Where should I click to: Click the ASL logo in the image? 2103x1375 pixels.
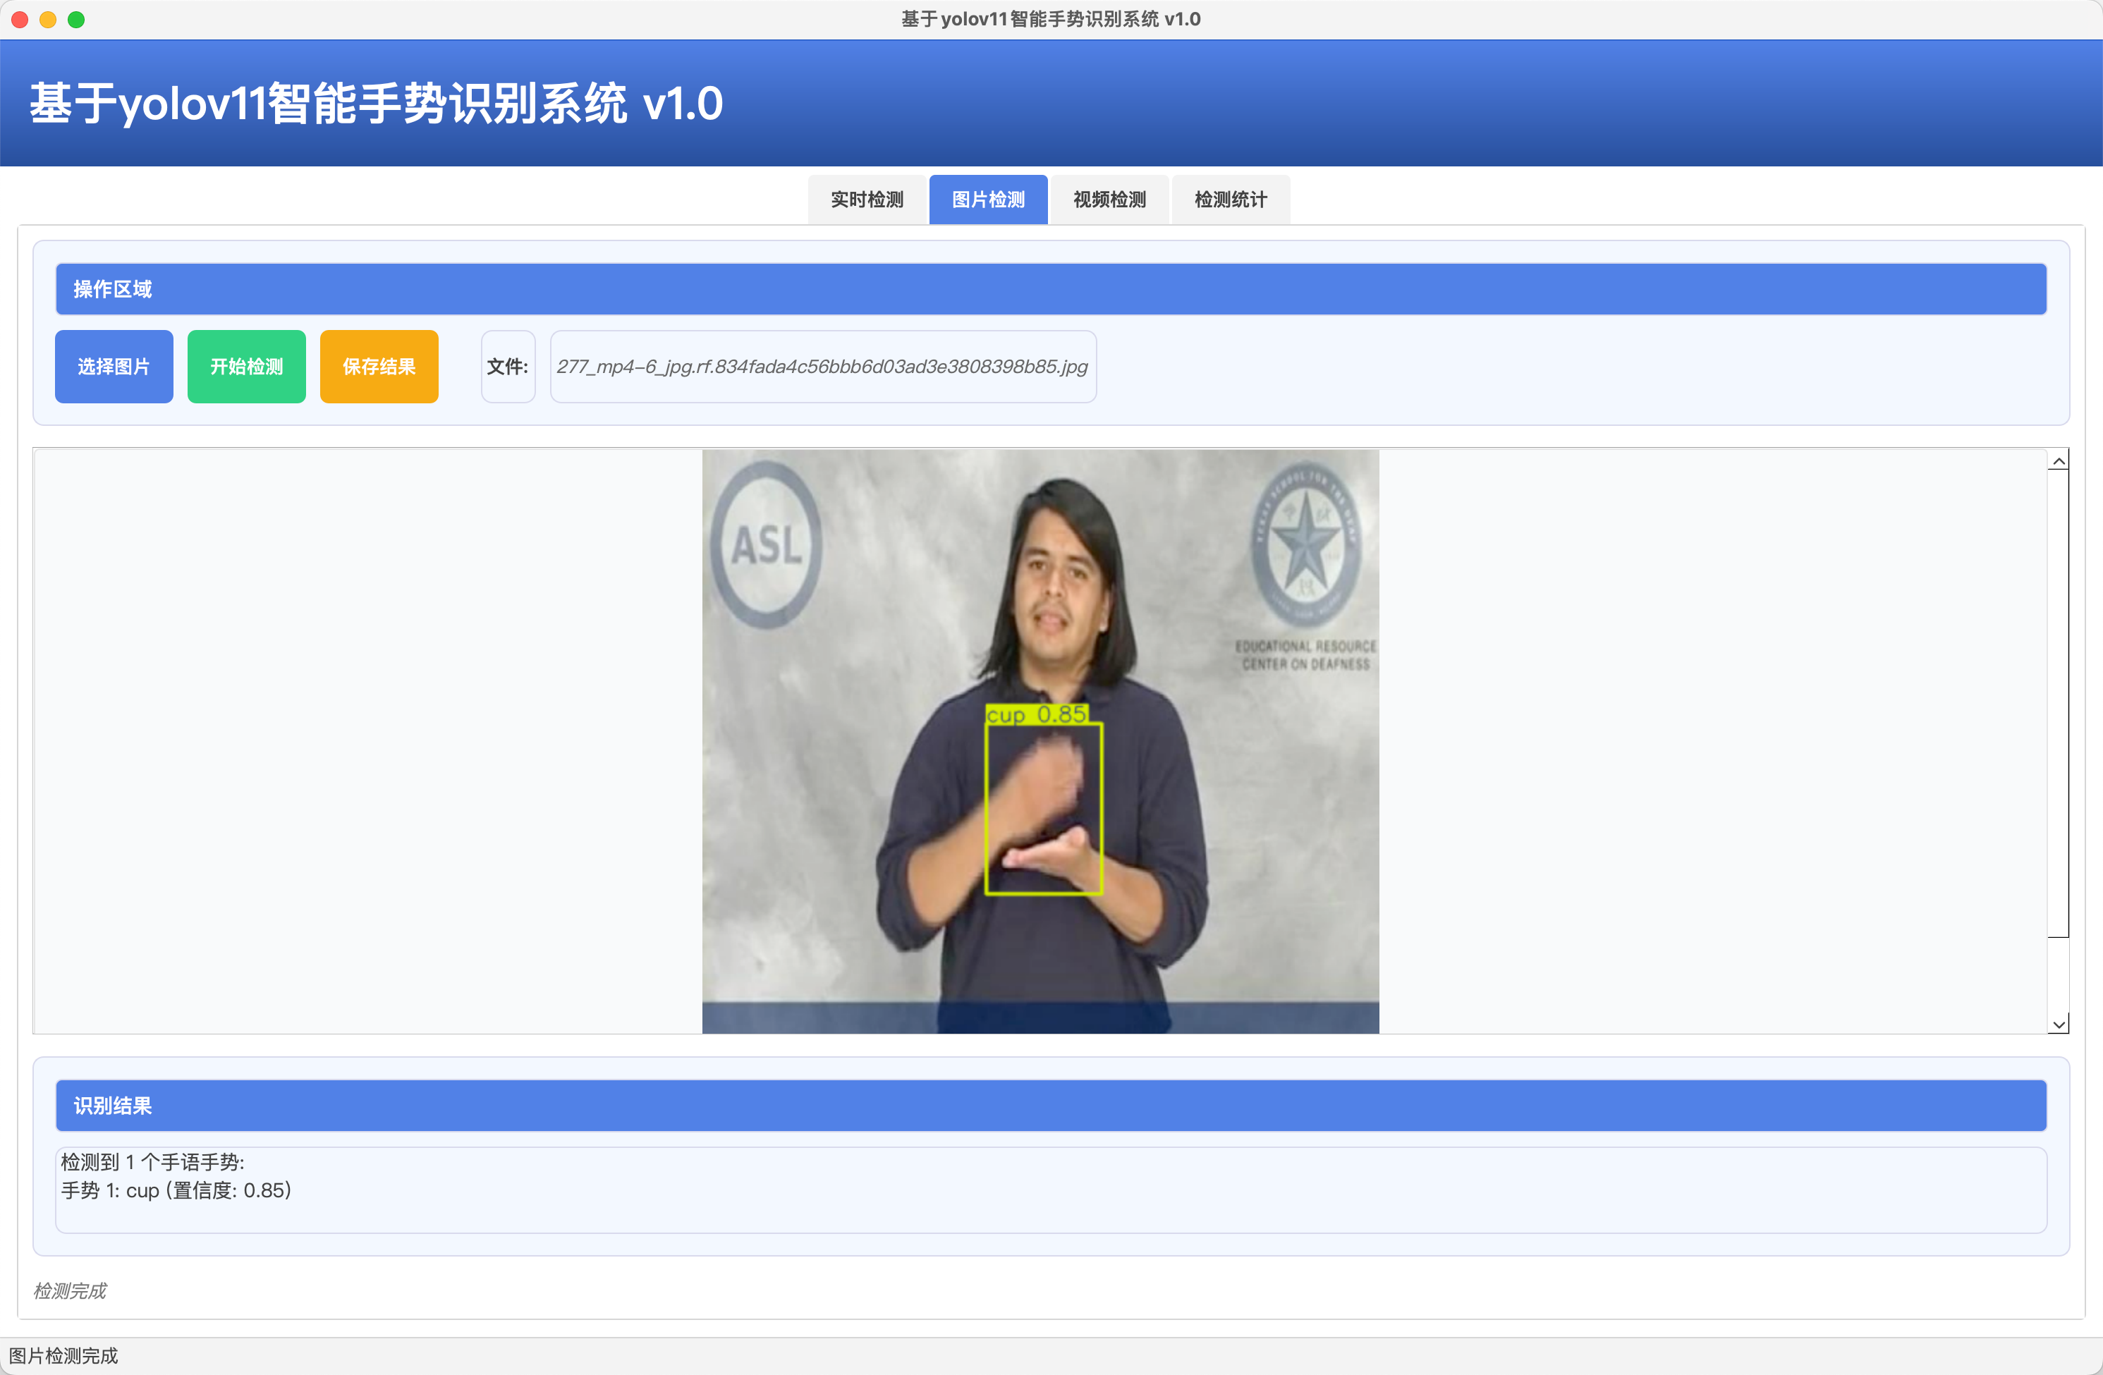point(766,544)
